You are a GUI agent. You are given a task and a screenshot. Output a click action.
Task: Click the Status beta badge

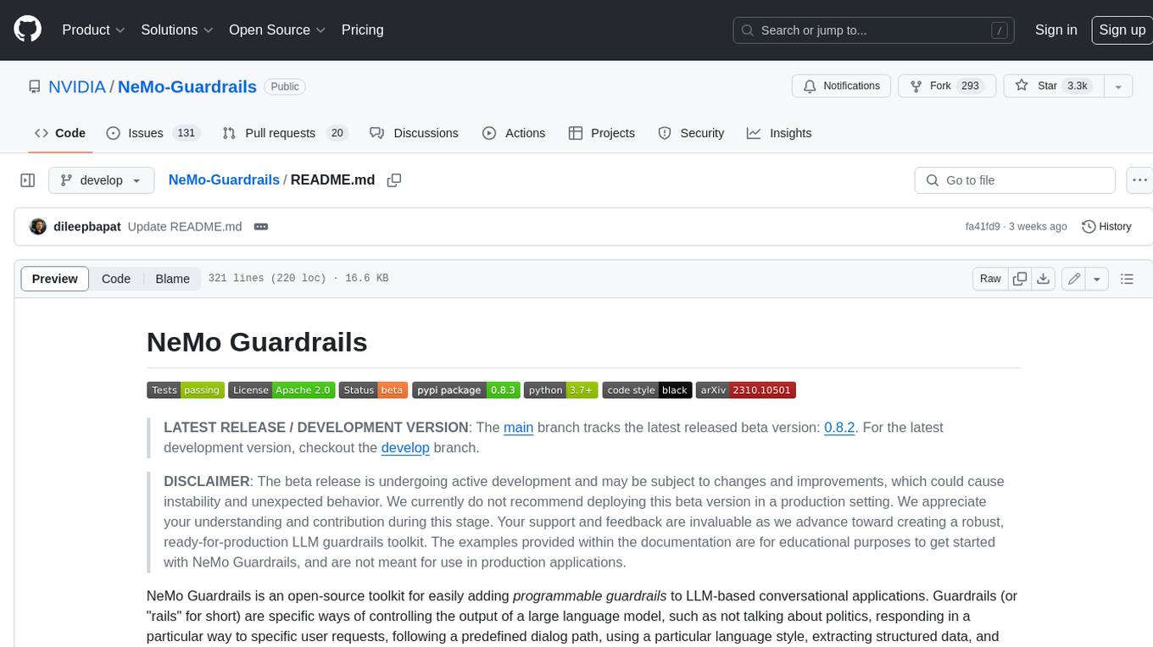point(373,390)
